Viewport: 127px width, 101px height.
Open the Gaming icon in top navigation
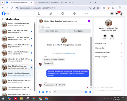(x=86, y=13)
